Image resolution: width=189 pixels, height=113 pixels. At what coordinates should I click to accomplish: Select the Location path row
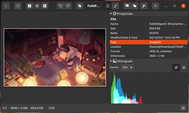pos(148,47)
